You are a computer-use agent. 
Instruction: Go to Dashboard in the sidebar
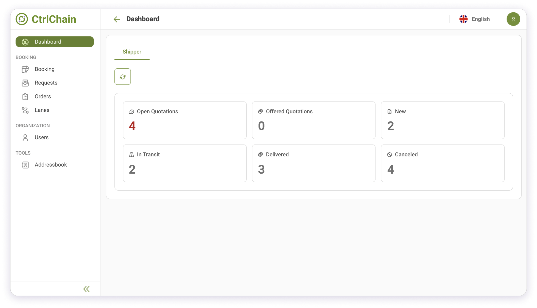[55, 42]
